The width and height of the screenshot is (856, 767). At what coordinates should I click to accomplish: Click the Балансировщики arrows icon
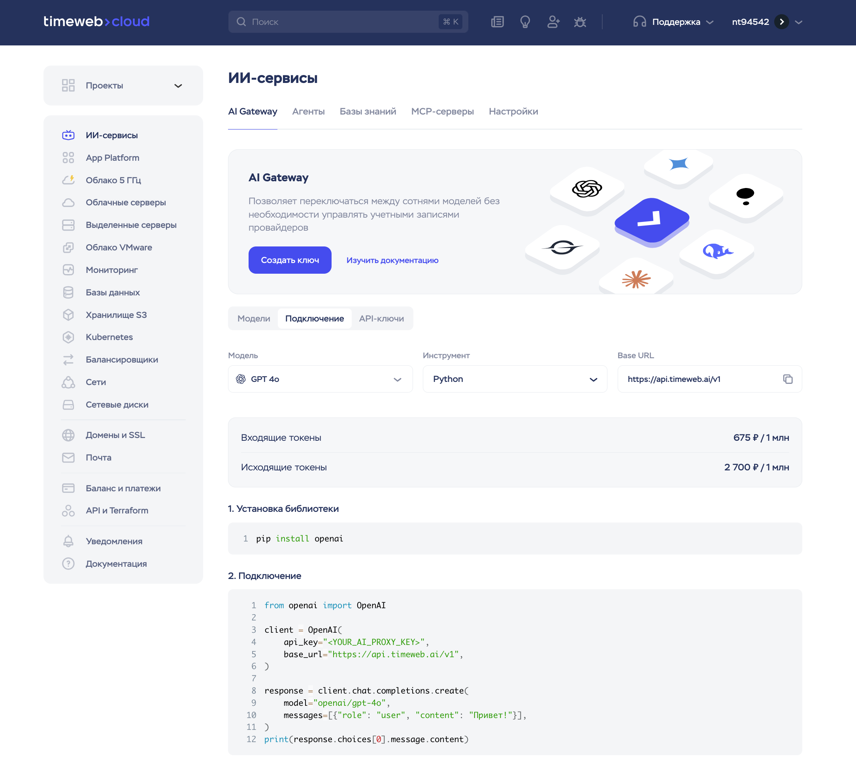click(68, 359)
